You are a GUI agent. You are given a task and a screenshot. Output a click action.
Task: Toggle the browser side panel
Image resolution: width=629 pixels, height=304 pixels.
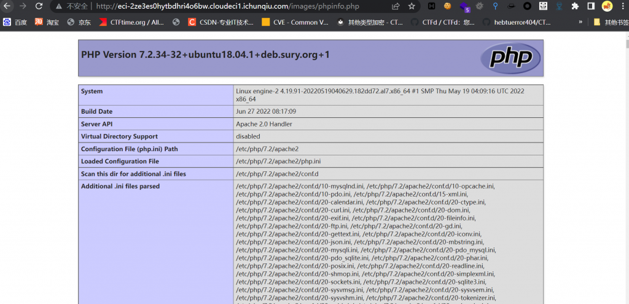591,6
